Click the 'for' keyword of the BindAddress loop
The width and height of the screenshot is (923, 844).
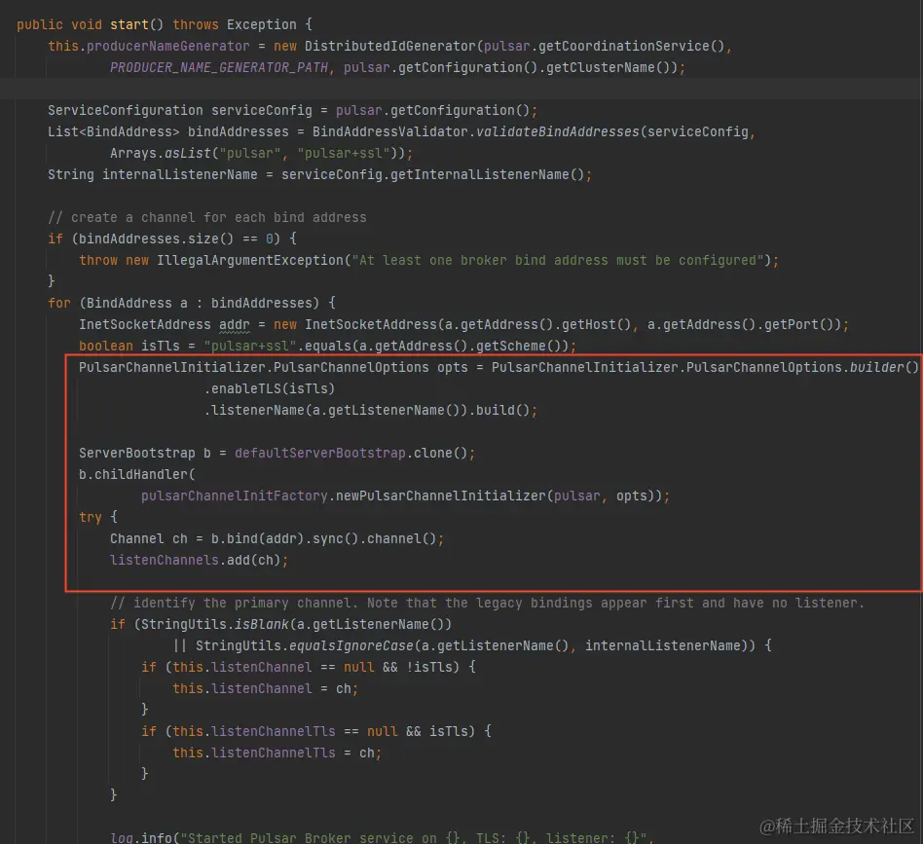coord(58,303)
